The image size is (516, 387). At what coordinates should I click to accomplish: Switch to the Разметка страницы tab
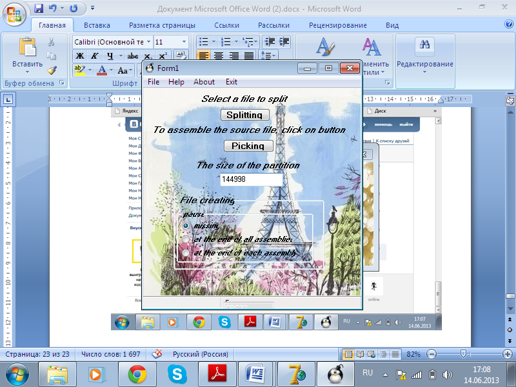[x=162, y=25]
